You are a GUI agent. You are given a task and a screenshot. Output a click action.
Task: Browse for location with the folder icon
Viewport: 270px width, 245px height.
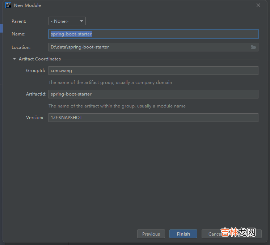pos(253,47)
